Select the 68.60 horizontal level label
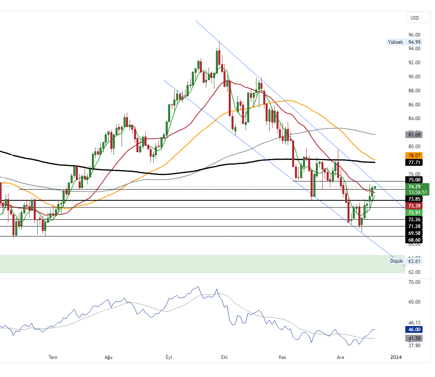Viewport: 435px width, 377px height. click(414, 240)
